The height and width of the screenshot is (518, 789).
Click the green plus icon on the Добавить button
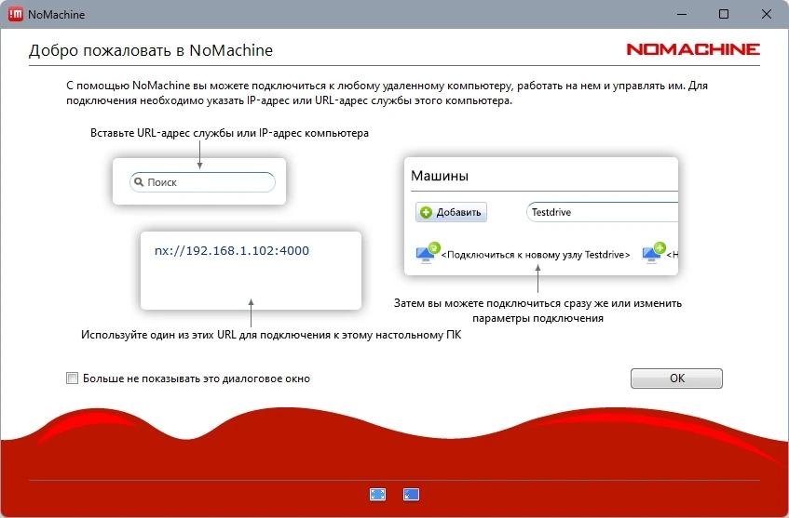pos(426,213)
